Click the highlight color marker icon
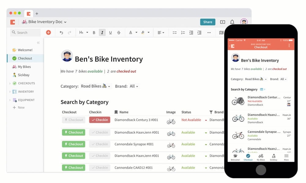Viewport: 306px width, 183px height. coord(143,32)
